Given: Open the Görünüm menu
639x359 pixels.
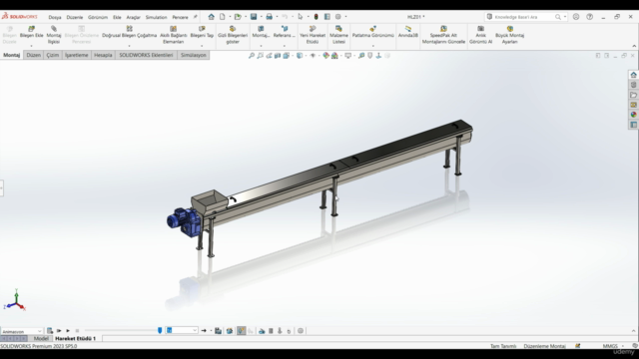Looking at the screenshot, I should tap(98, 17).
